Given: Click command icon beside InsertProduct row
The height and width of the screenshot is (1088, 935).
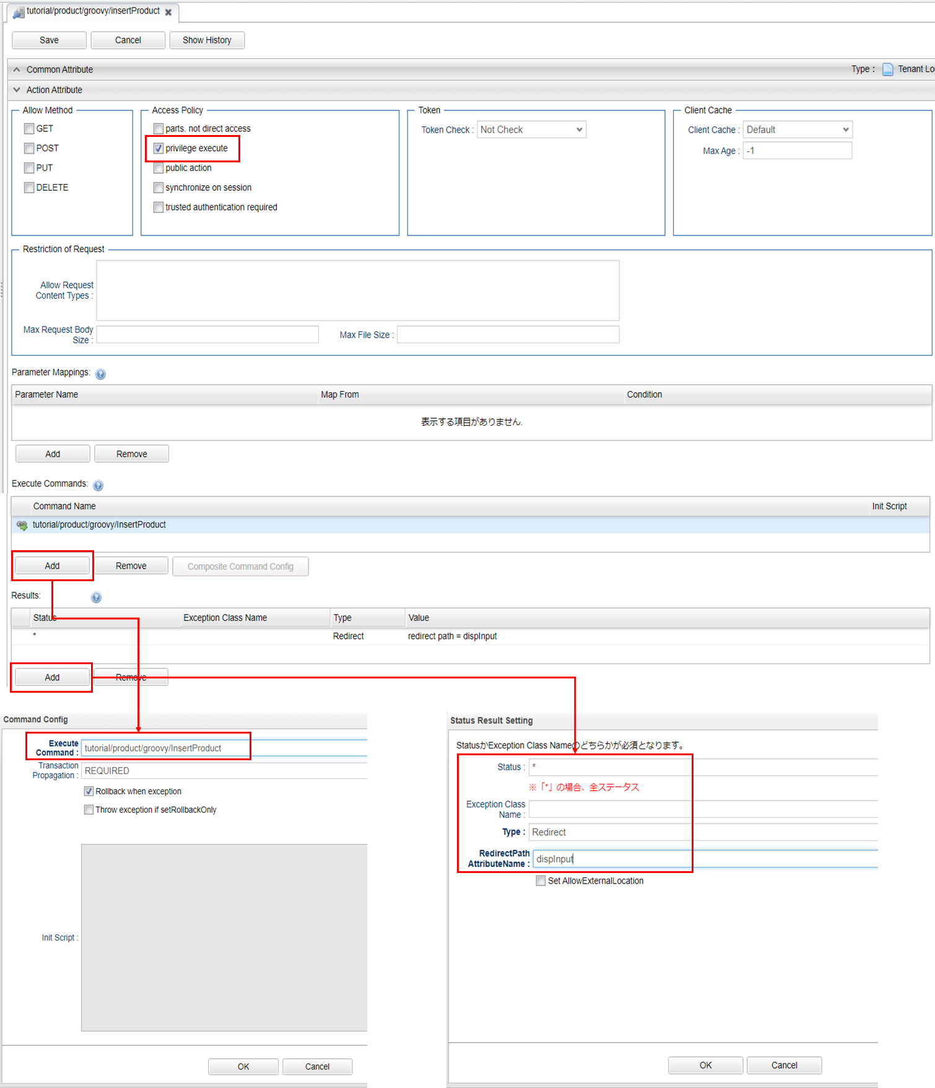Looking at the screenshot, I should [22, 525].
